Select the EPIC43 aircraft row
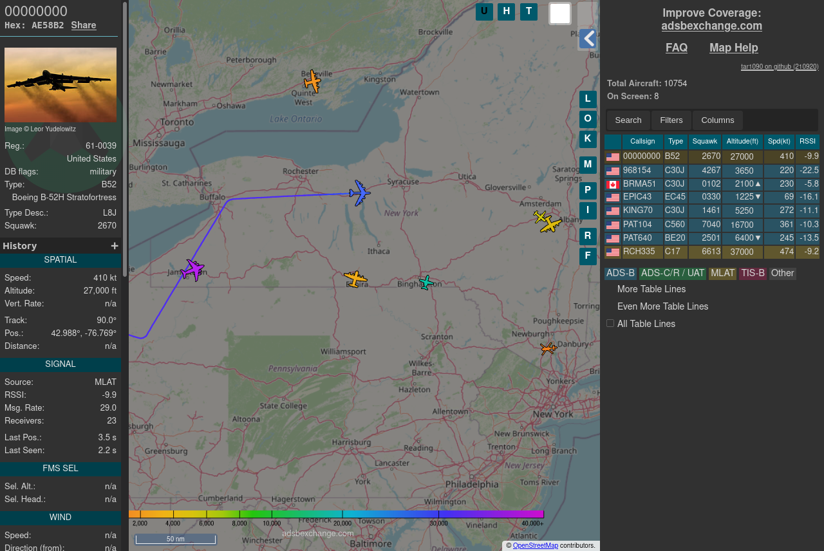 pyautogui.click(x=712, y=197)
